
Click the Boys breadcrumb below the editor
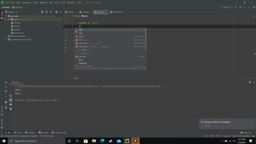tap(76, 78)
